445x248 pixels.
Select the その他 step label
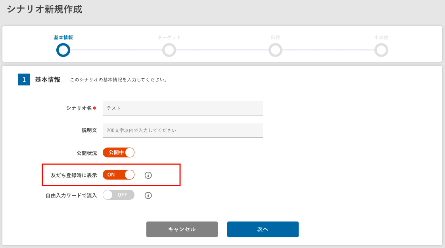point(381,38)
